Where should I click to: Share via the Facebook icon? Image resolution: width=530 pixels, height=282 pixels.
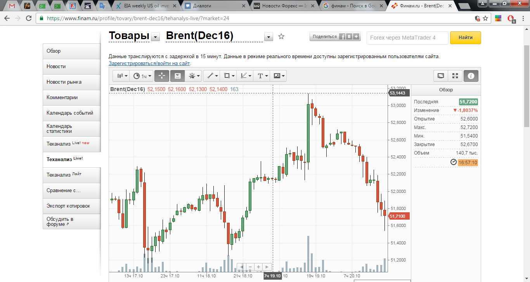coord(343,36)
